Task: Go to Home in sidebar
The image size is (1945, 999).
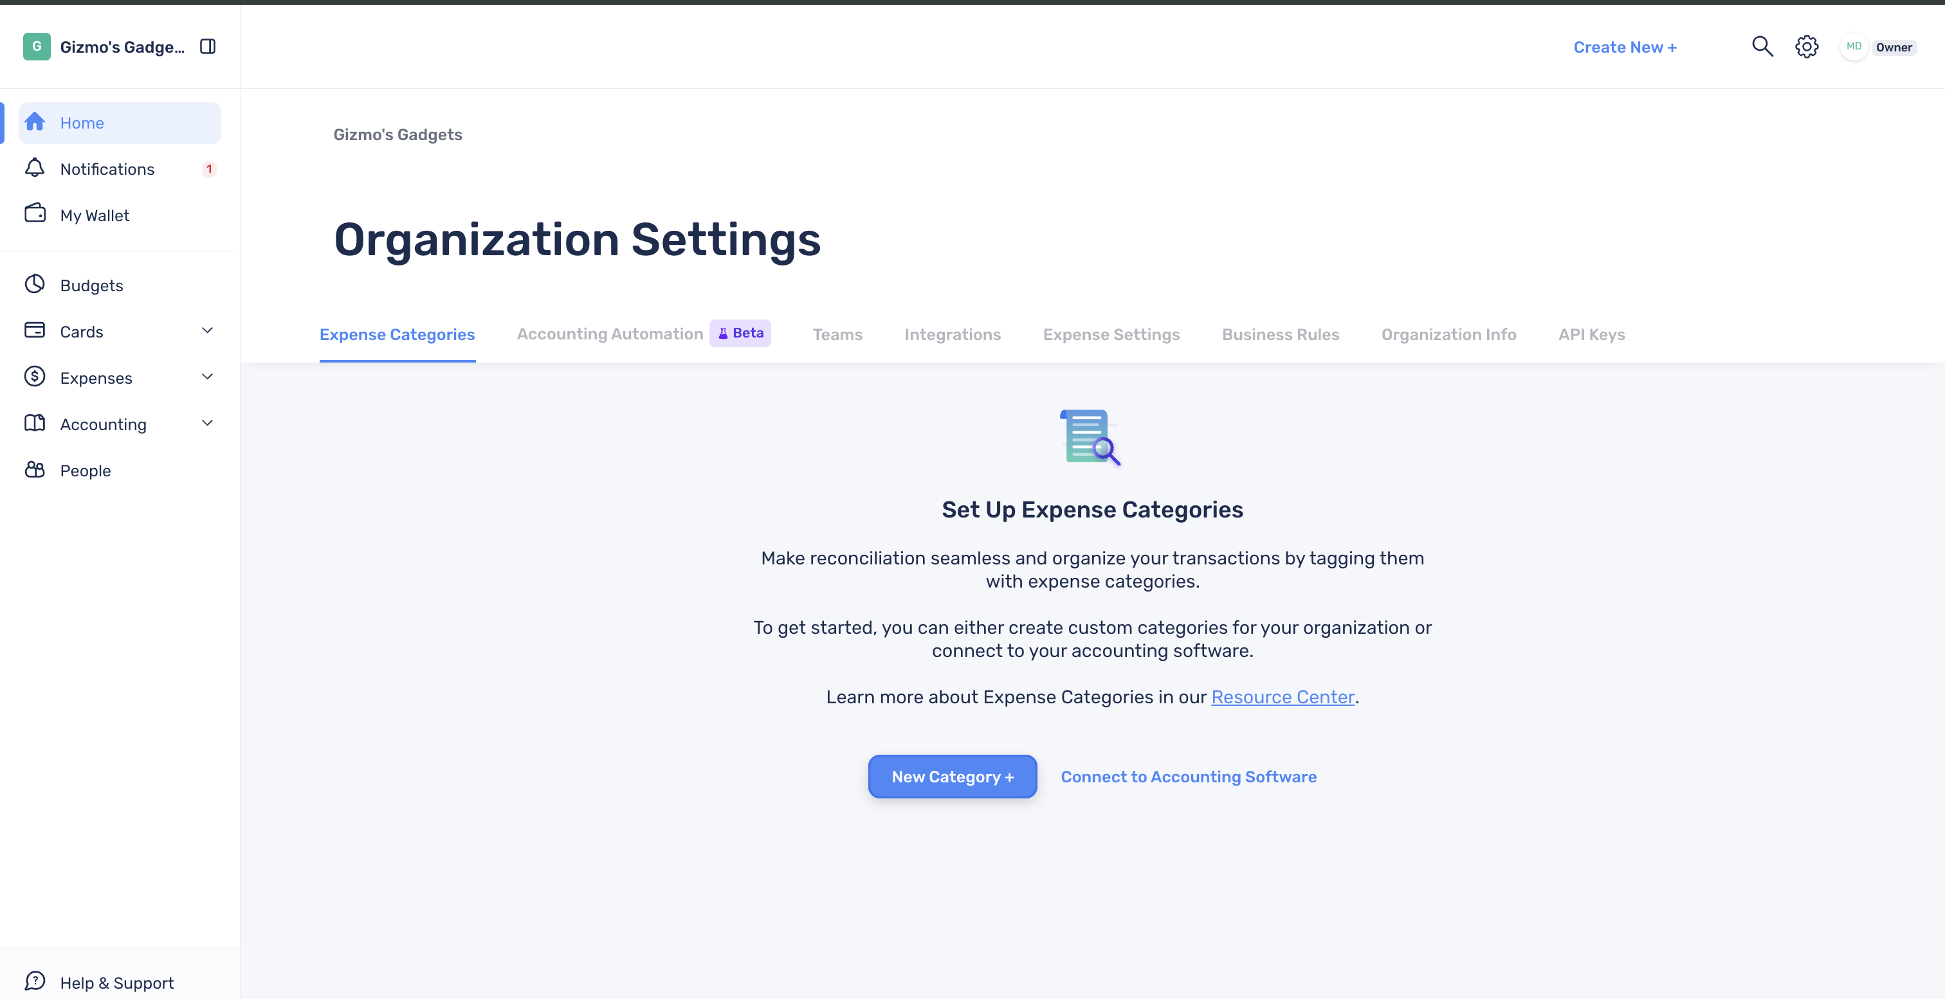Action: [x=120, y=123]
